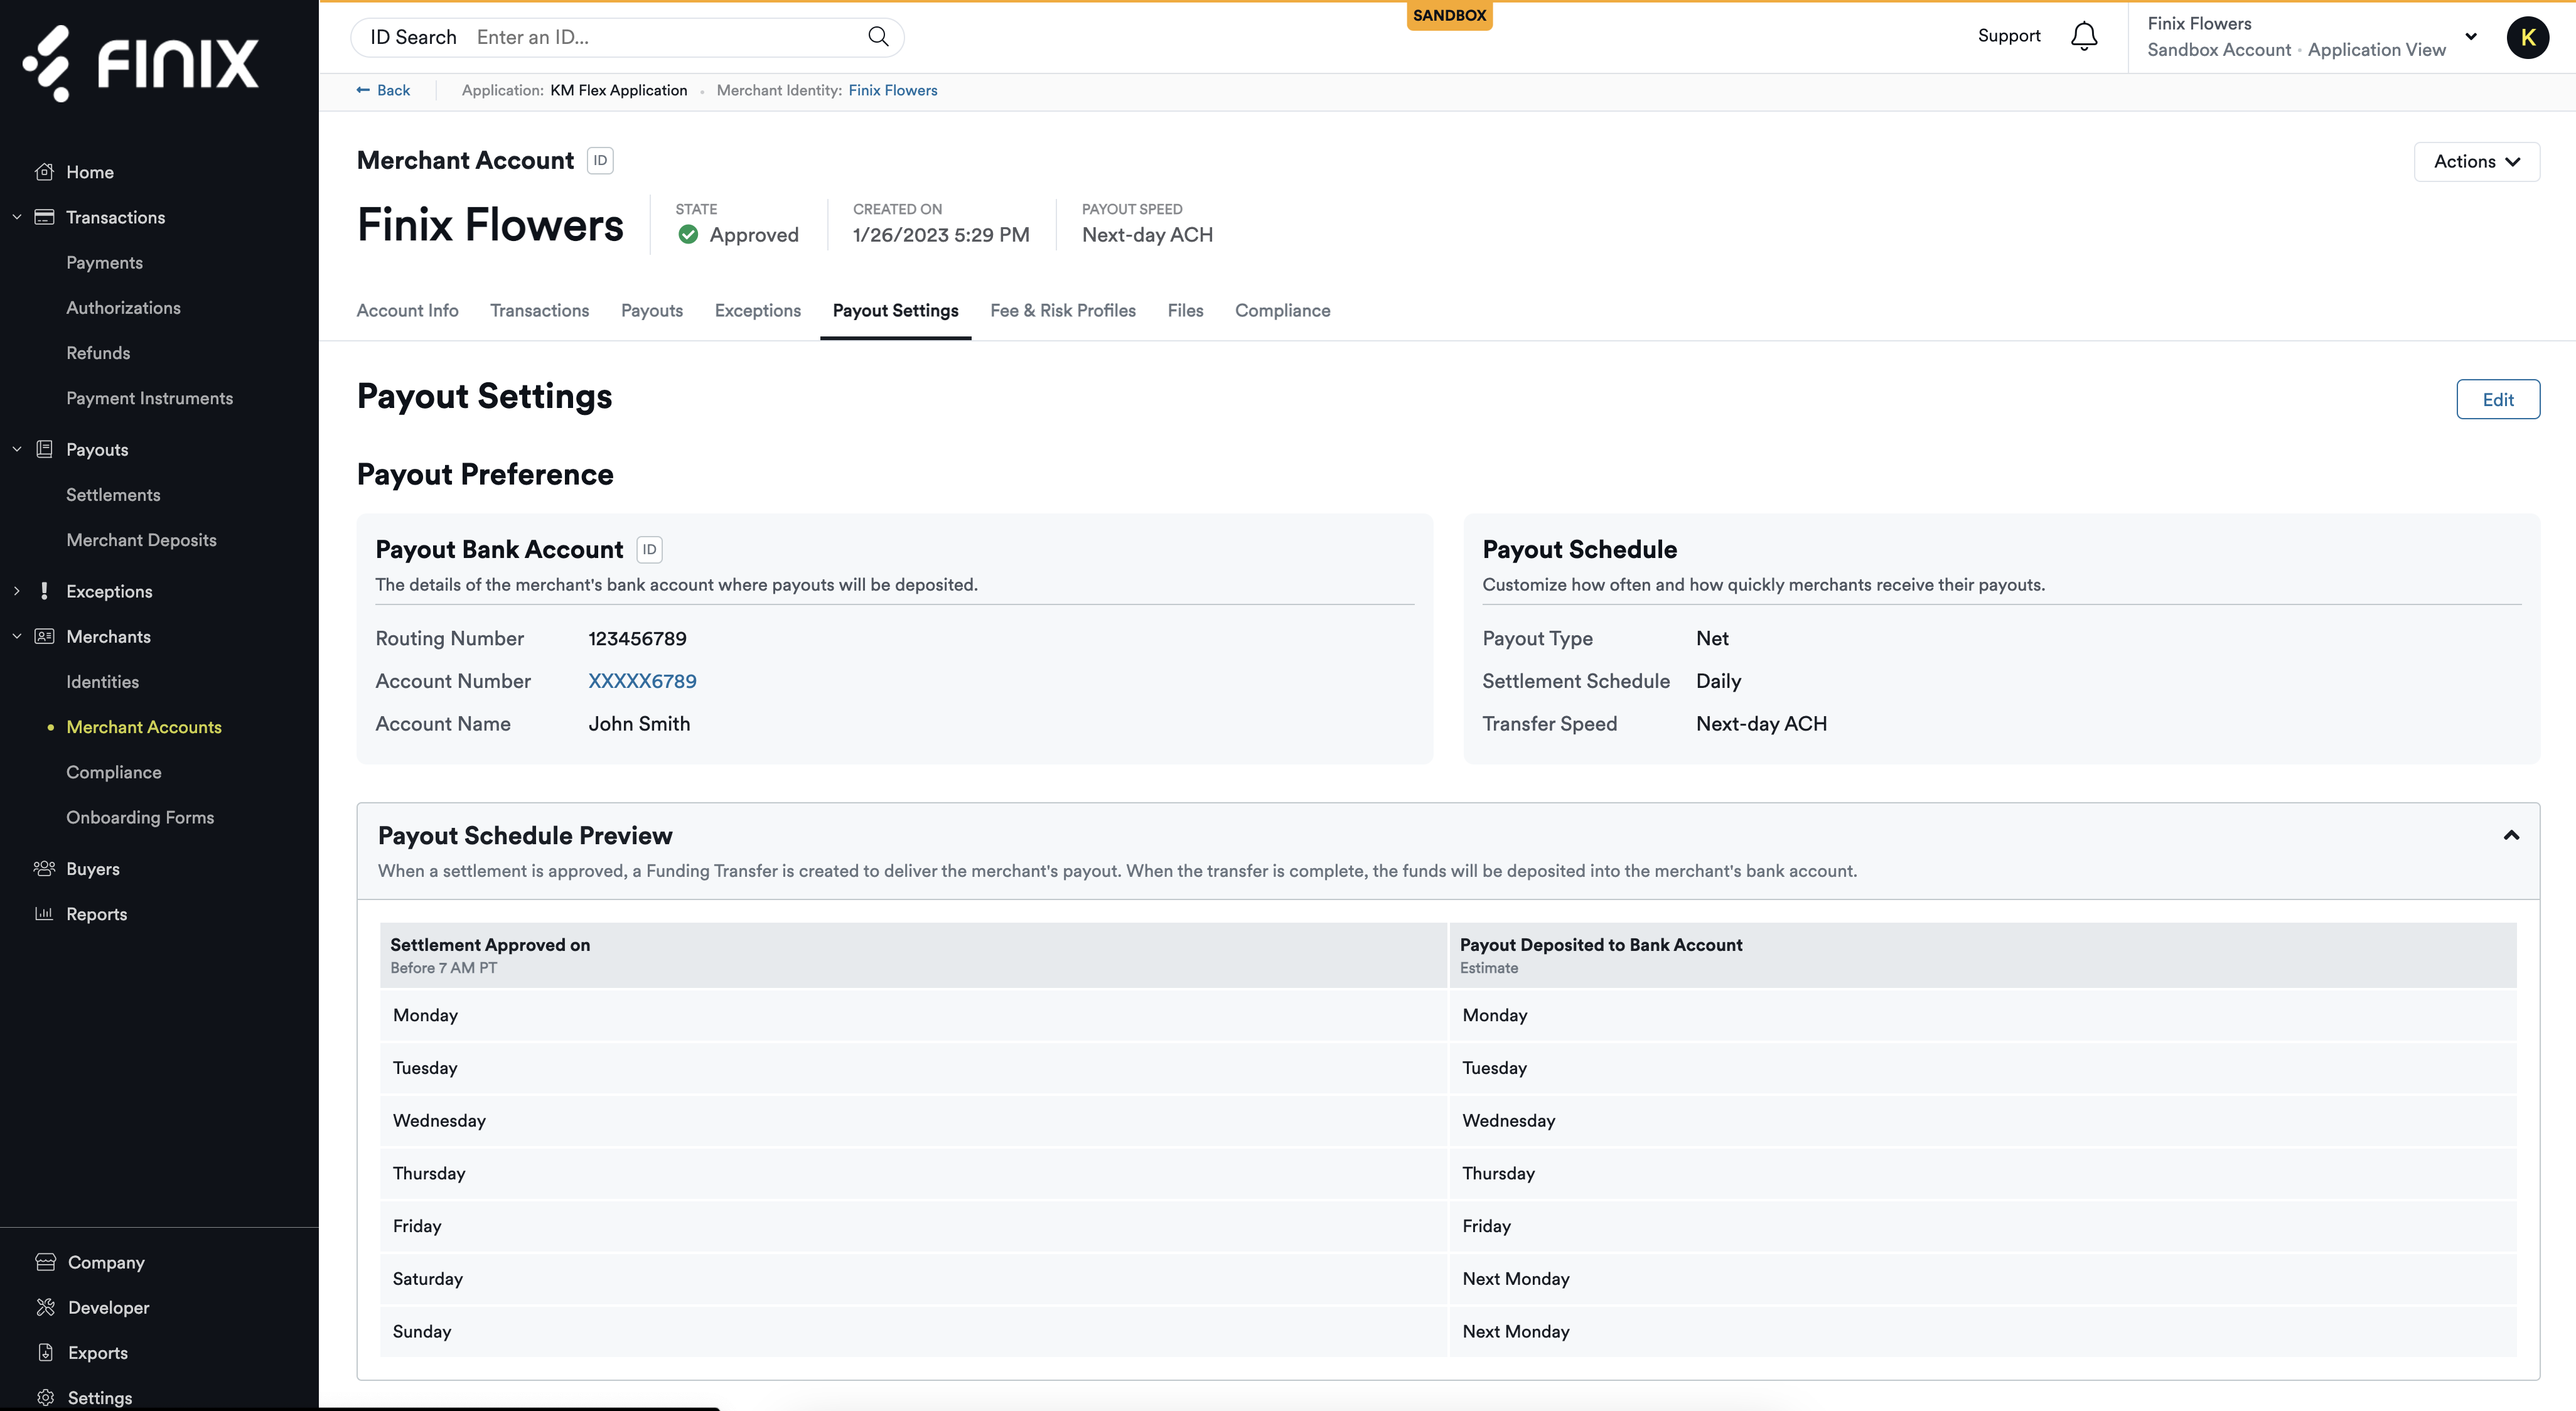Image resolution: width=2576 pixels, height=1411 pixels.
Task: Click the Company sidebar icon
Action: (45, 1262)
